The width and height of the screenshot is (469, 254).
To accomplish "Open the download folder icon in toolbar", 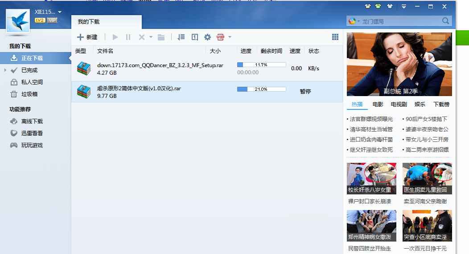I will point(161,37).
